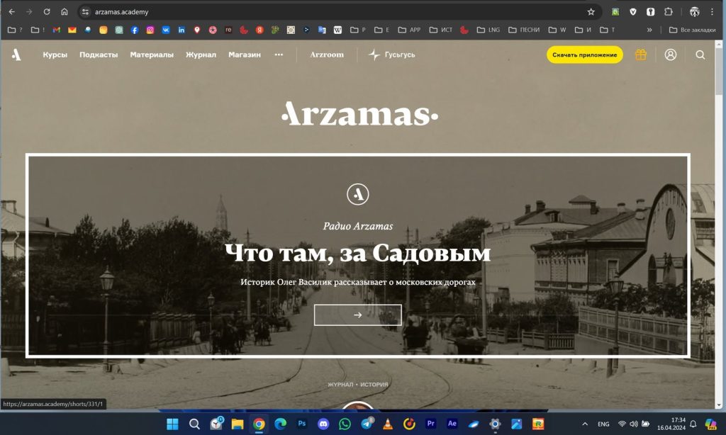
Task: Open Microsoft Edge from taskbar
Action: pos(280,424)
